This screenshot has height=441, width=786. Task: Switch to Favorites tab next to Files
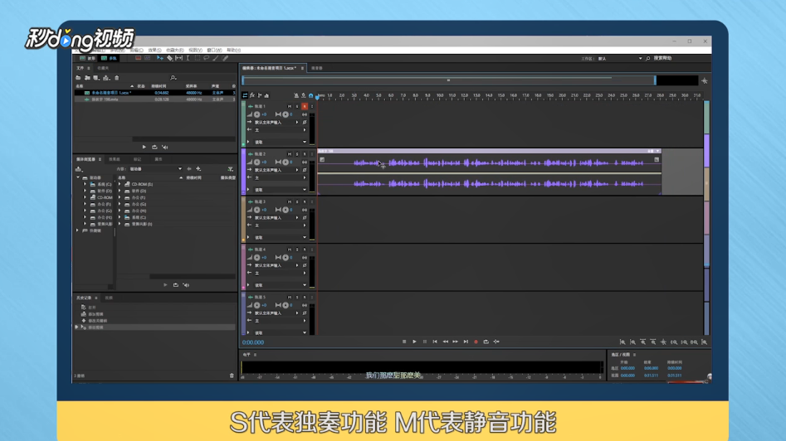[103, 68]
